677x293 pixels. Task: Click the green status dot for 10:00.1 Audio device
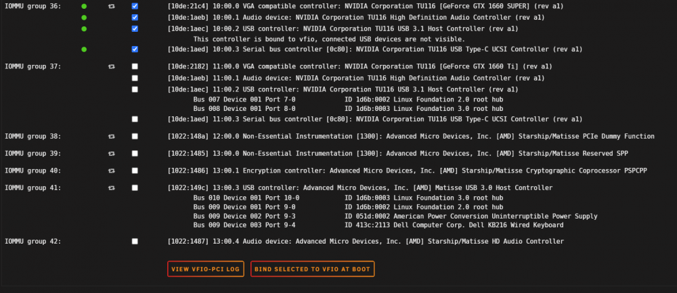[84, 18]
